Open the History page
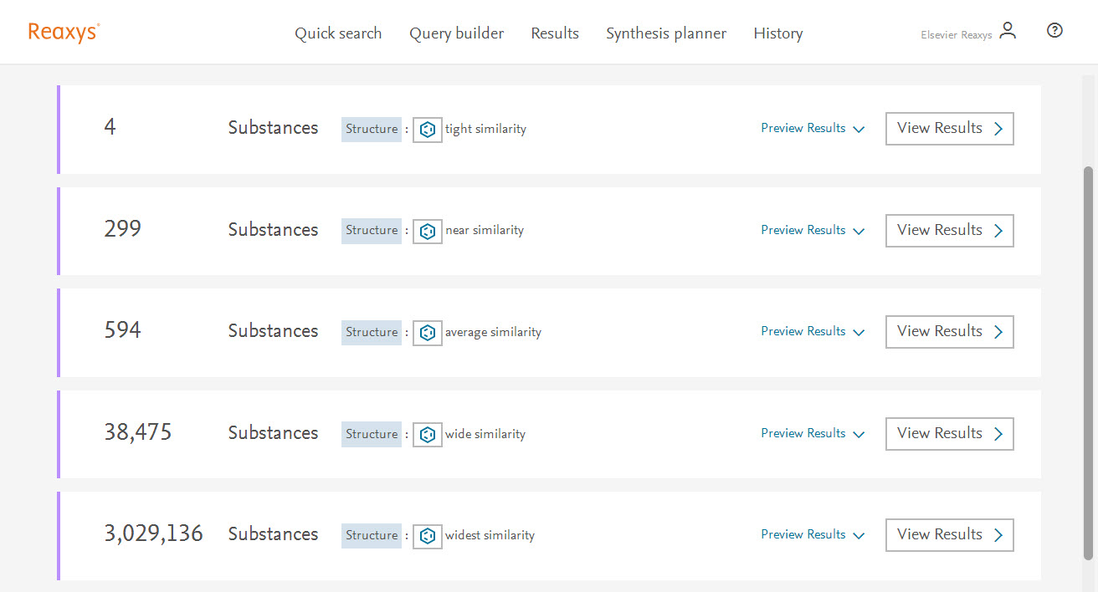The height and width of the screenshot is (592, 1098). pos(777,33)
